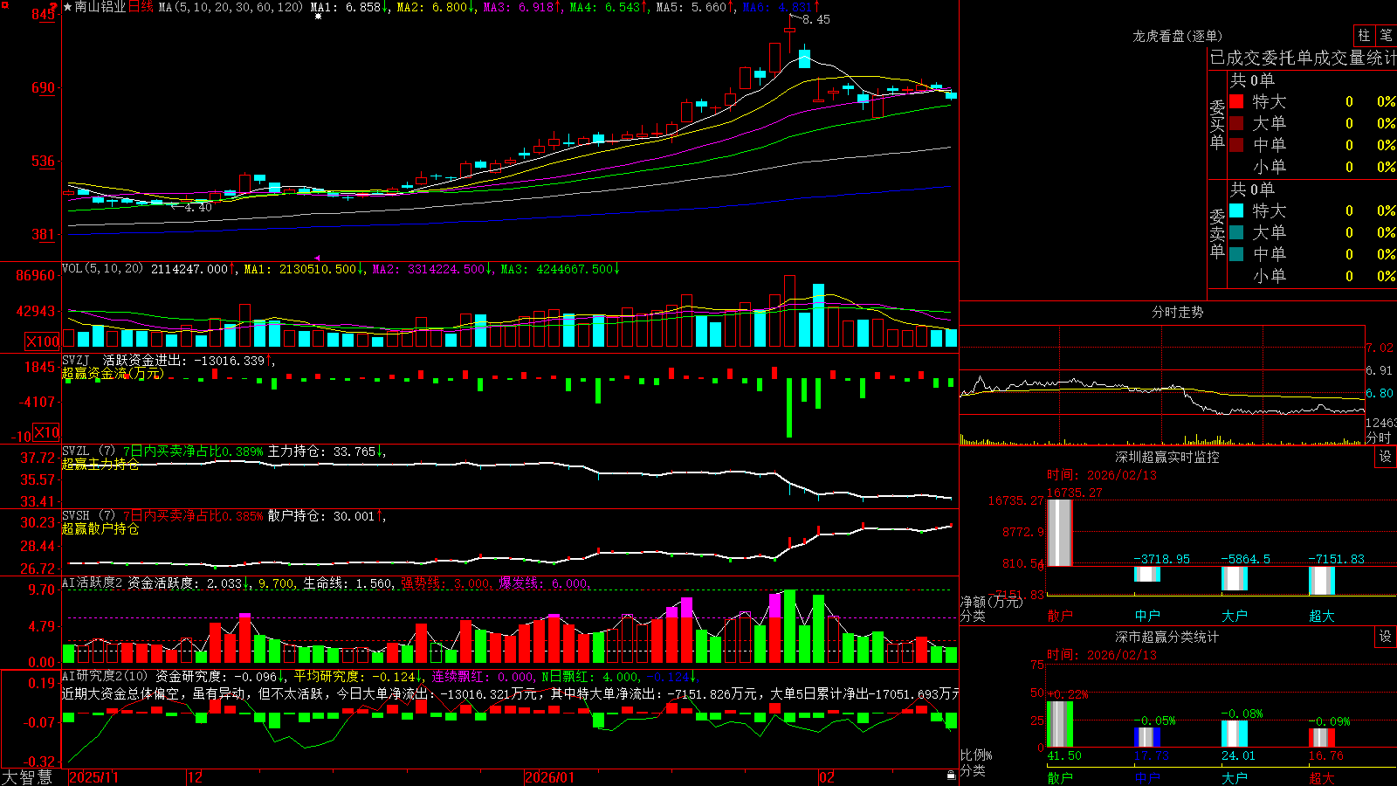Screen dimensions: 1397x786
Task: Click the 12 month marker on timeline
Action: pos(196,776)
